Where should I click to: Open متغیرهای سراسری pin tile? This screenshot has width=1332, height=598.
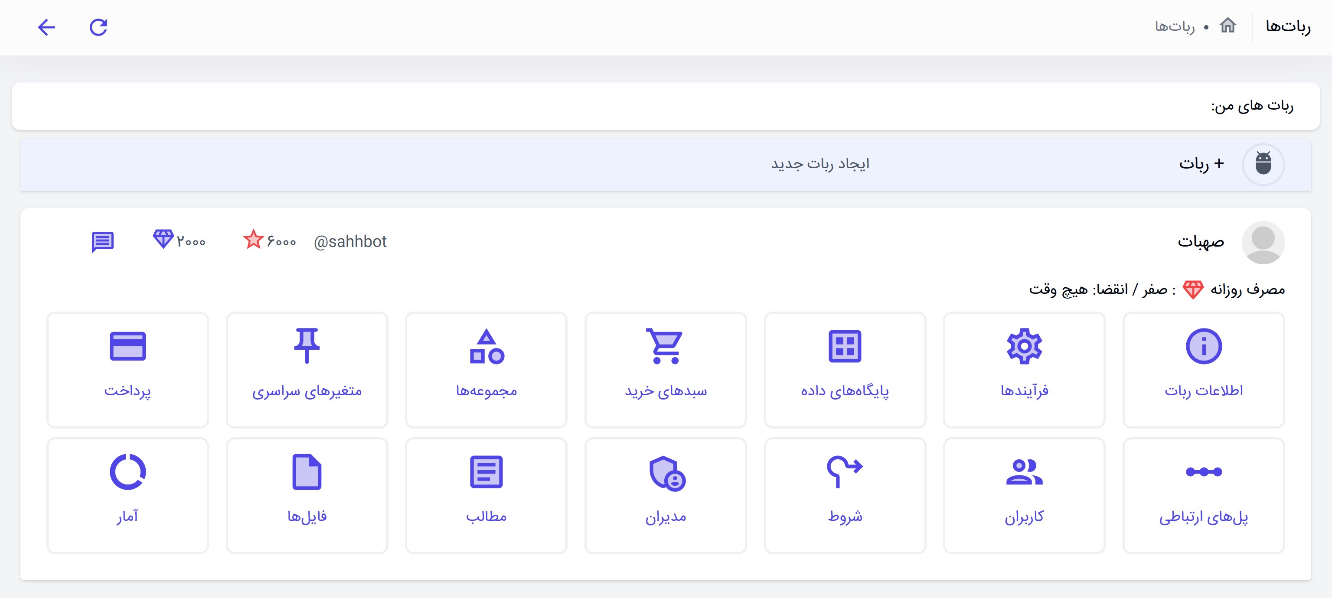coord(307,370)
